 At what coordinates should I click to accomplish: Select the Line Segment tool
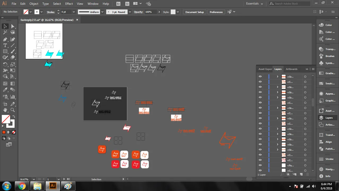coord(13,45)
